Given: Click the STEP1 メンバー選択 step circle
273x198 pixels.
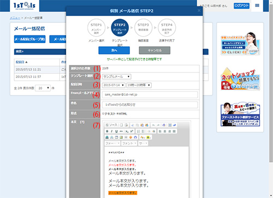Looking at the screenshot, I should (96, 28).
